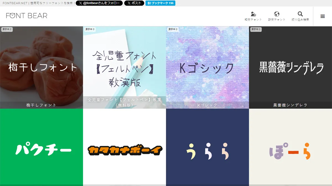Open the hamburger menu

click(x=323, y=16)
